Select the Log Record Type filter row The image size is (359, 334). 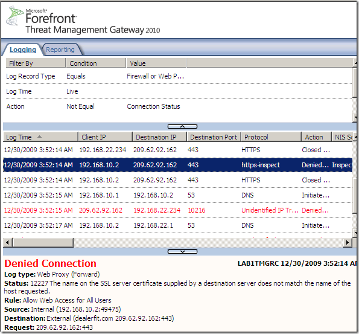point(179,76)
